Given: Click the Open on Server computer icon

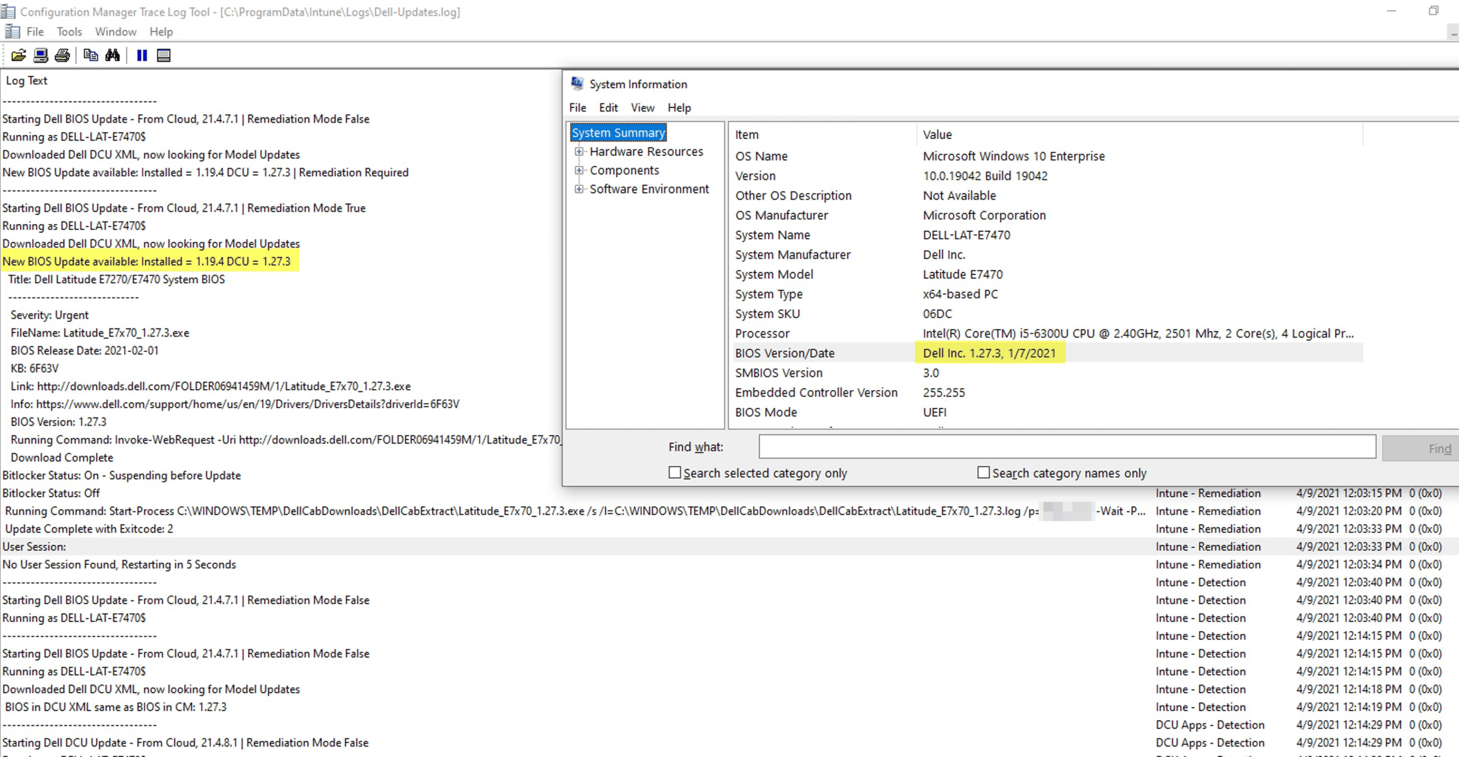Looking at the screenshot, I should (x=40, y=56).
